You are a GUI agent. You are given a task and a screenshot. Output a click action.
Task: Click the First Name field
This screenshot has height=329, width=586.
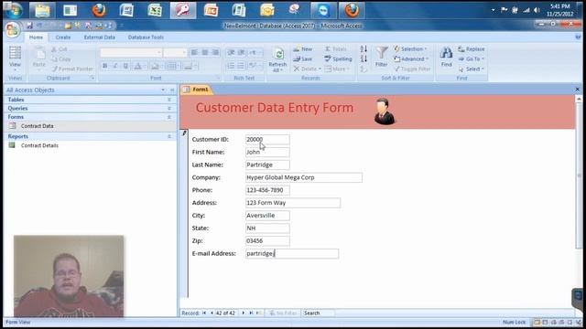(x=267, y=152)
